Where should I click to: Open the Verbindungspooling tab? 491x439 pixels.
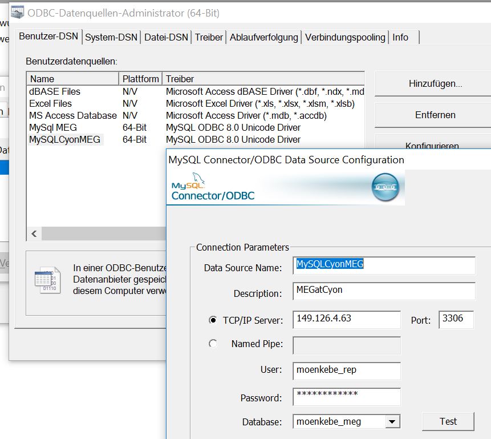(345, 37)
